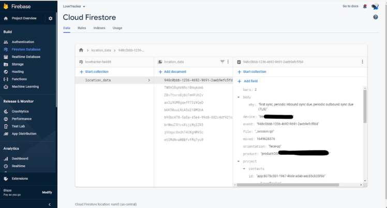Viewport: 387px width, 208px height.
Task: Click Add document link
Action: click(x=172, y=72)
